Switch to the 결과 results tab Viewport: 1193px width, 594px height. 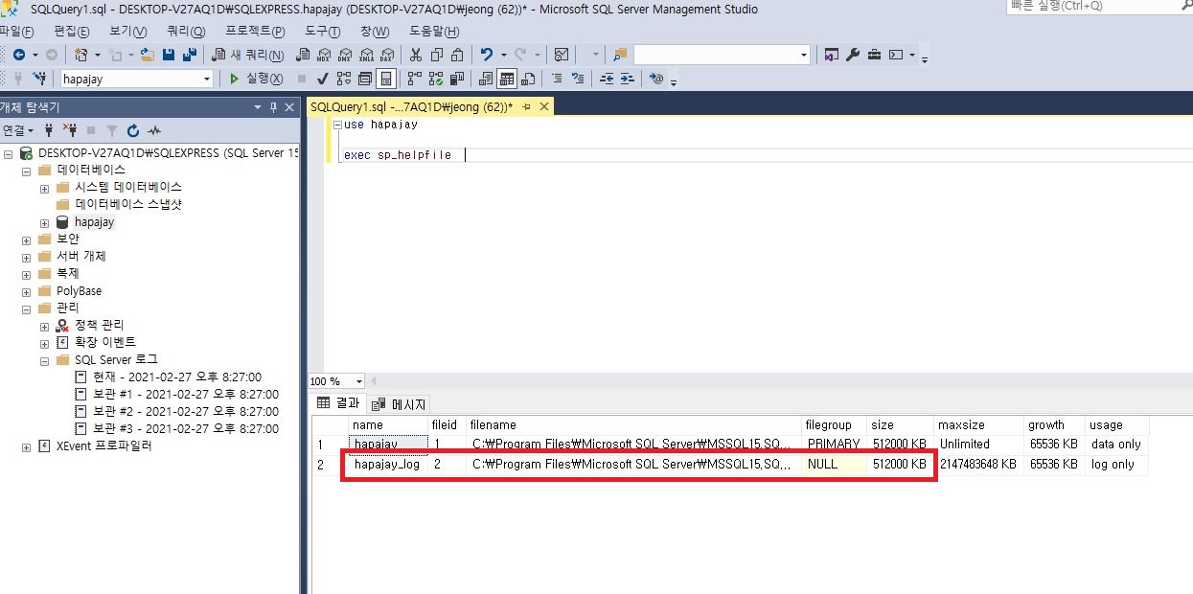[x=338, y=403]
